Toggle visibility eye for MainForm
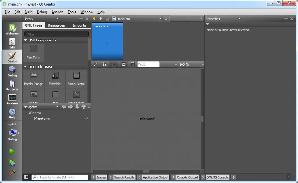This screenshot has width=298, height=183. (86, 119)
